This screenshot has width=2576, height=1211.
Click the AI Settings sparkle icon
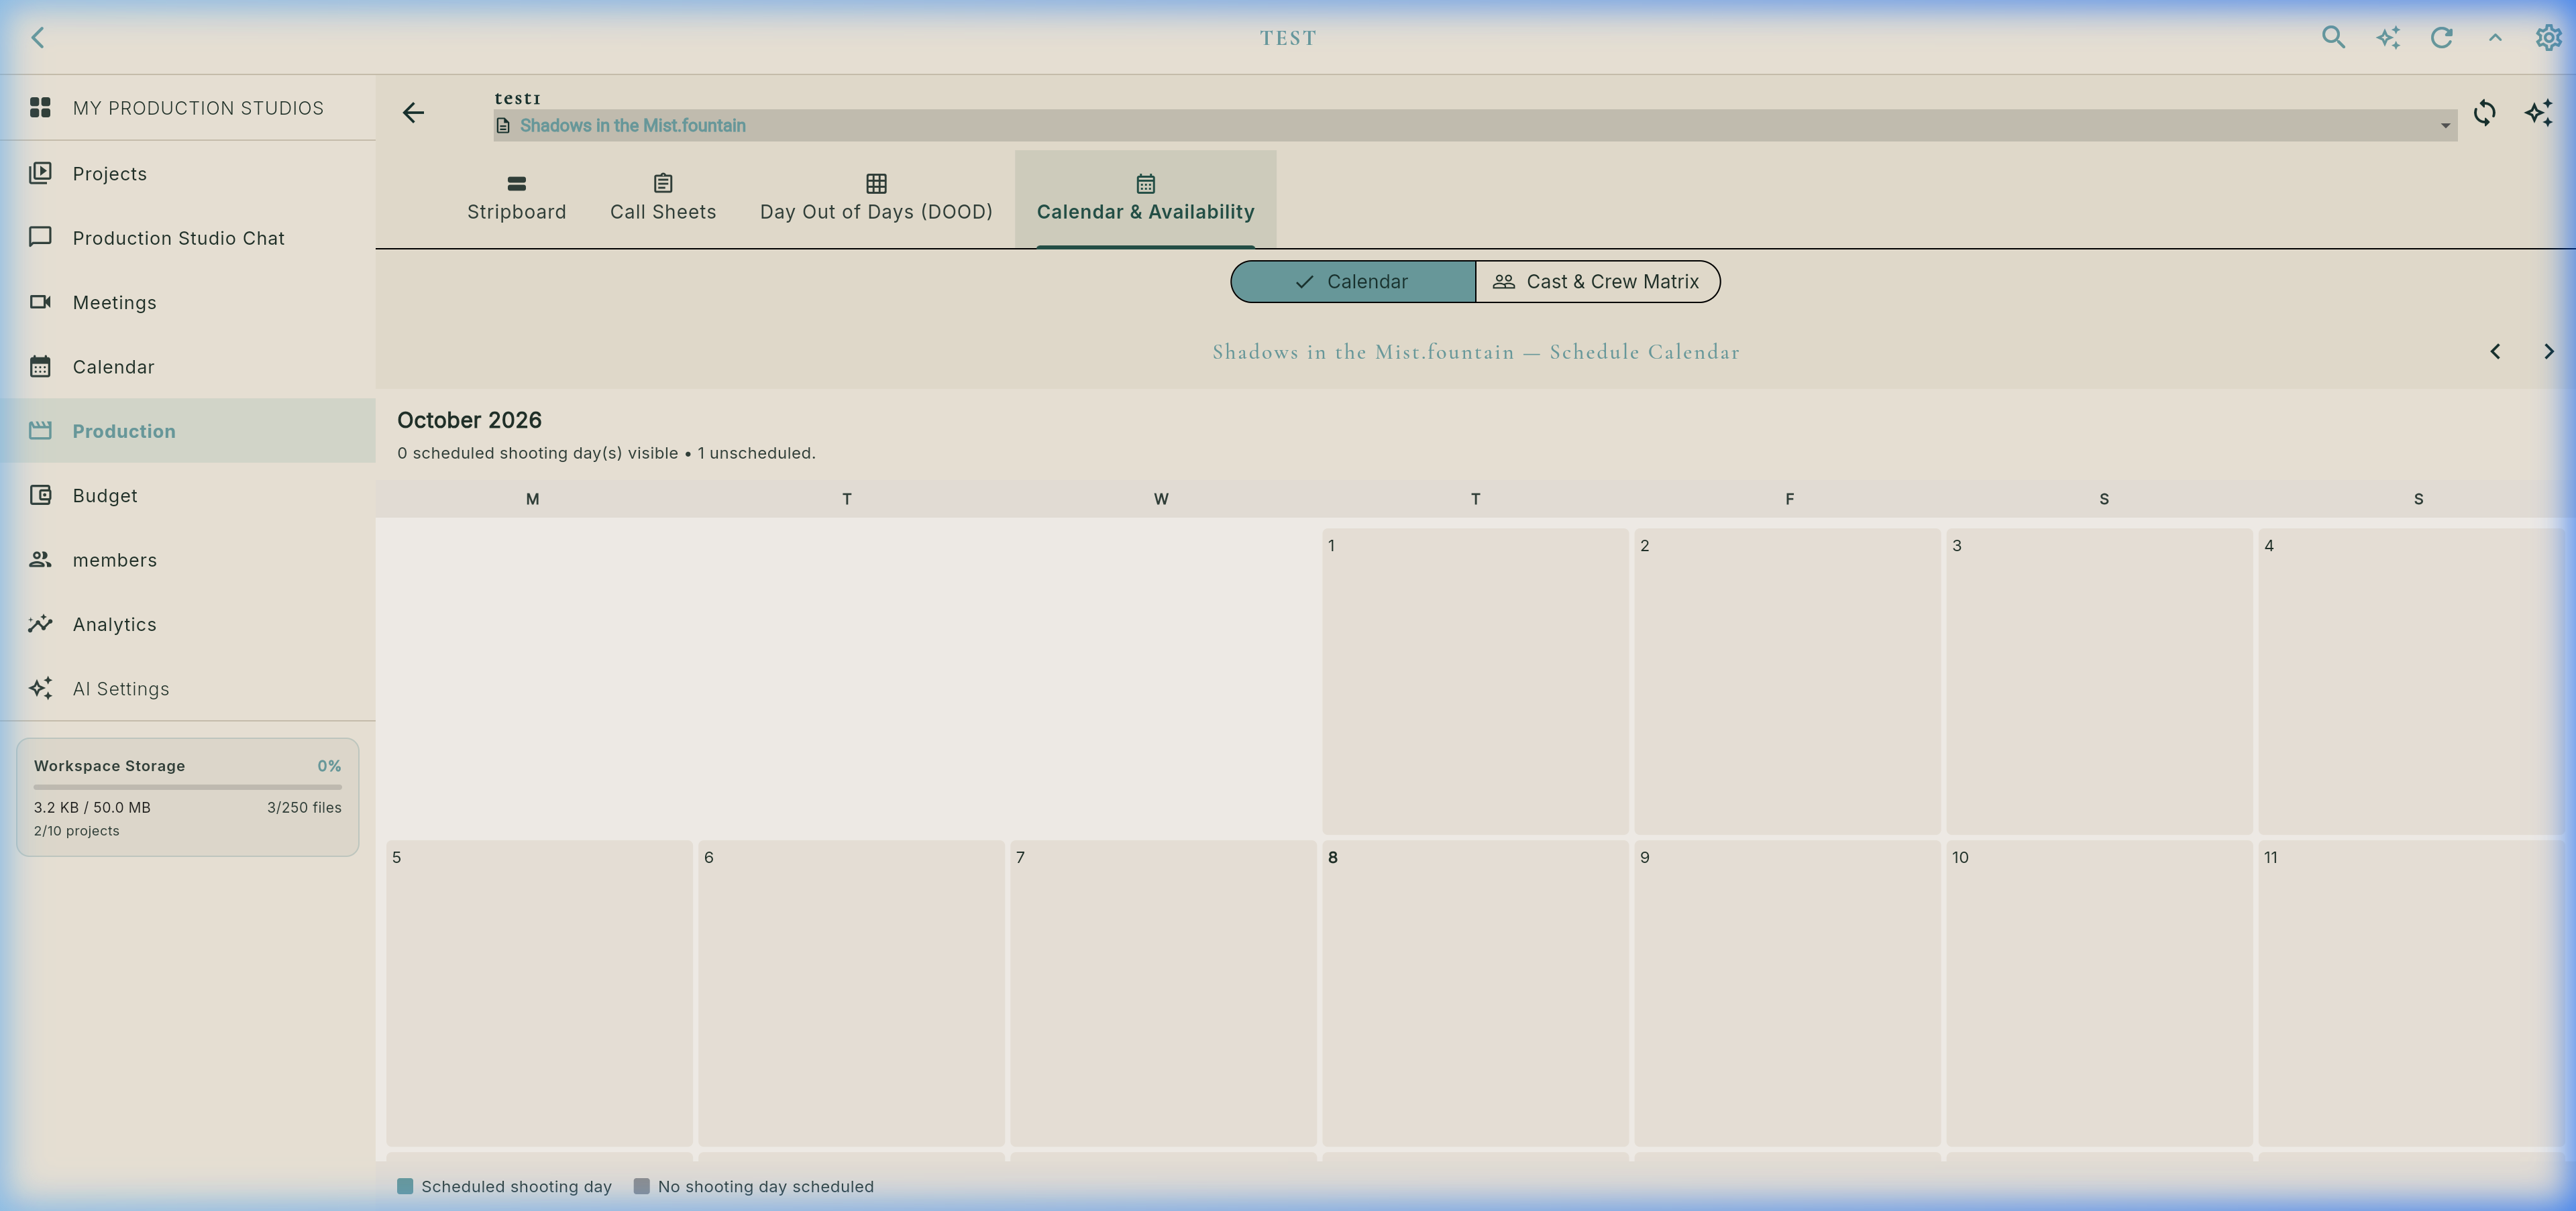40,687
